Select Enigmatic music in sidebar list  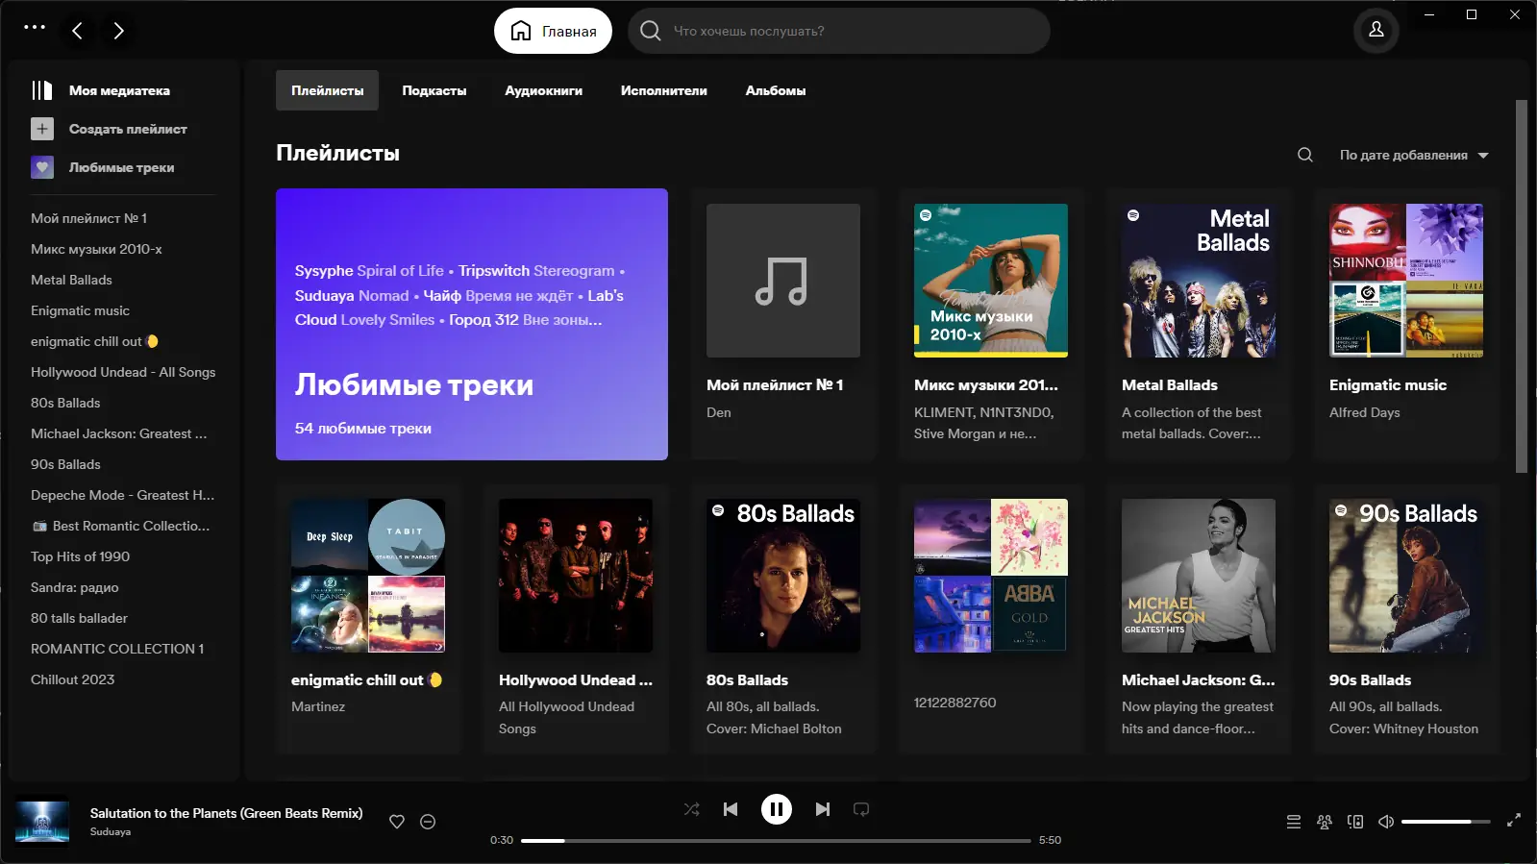(80, 310)
